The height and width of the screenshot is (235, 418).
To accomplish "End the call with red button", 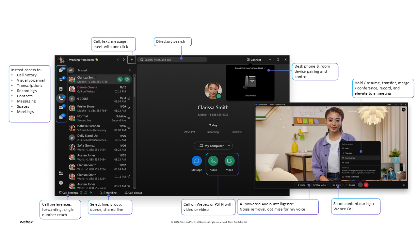I will pyautogui.click(x=366, y=185).
